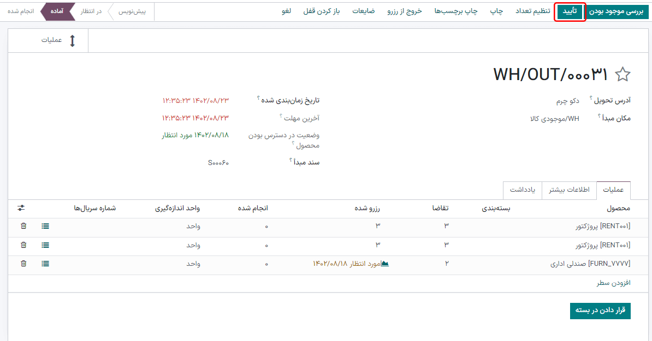This screenshot has width=652, height=341.
Task: Switch to the یادداشت tab
Action: pyautogui.click(x=522, y=190)
